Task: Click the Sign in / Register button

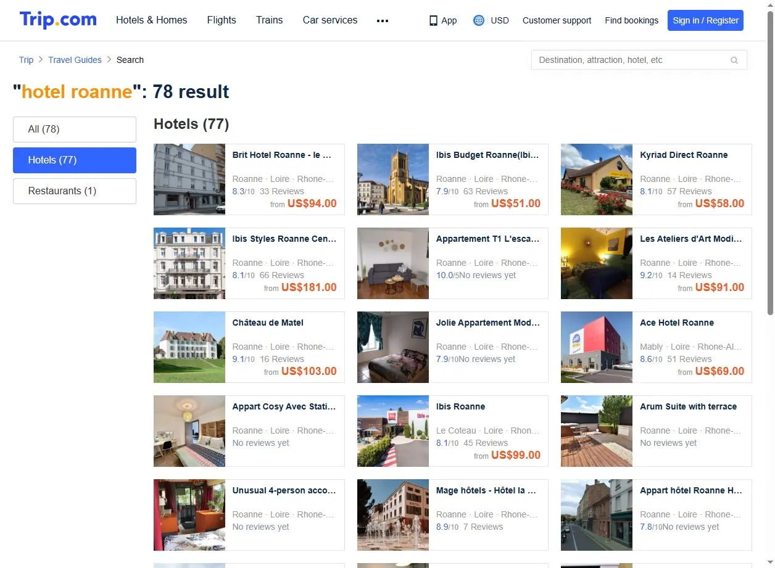Action: pyautogui.click(x=705, y=20)
